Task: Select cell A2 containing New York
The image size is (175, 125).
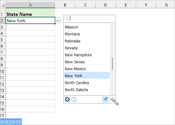Action: point(30,21)
